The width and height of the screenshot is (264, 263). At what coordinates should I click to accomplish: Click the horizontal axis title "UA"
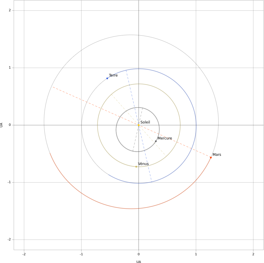(x=139, y=262)
